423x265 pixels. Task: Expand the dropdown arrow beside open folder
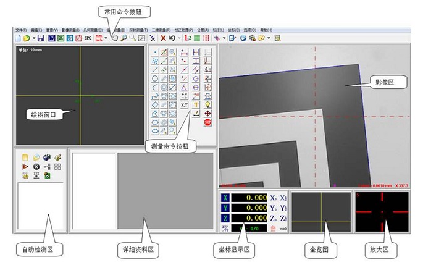(x=33, y=38)
